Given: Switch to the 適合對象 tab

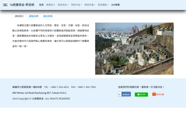Looking at the screenshot, I should tap(48, 16).
